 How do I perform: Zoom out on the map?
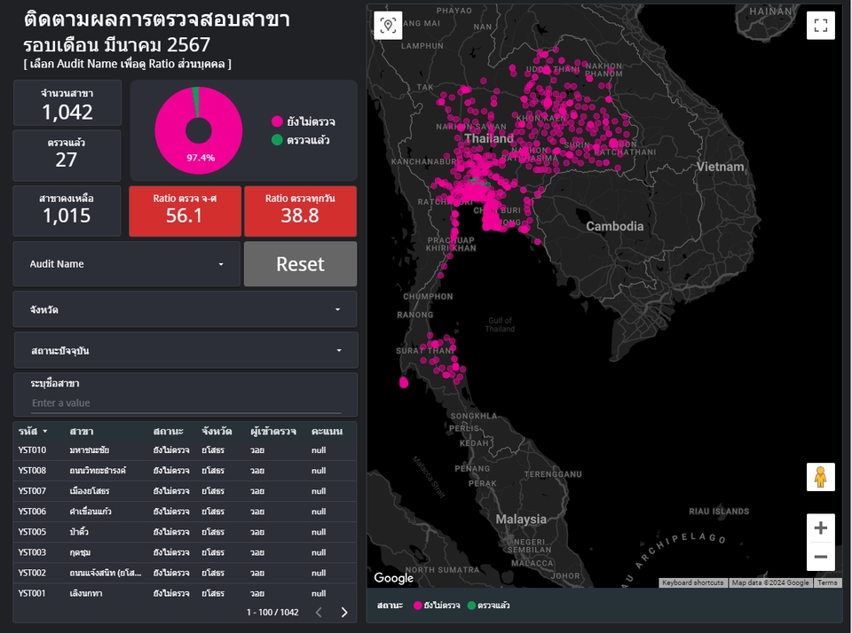[x=820, y=557]
